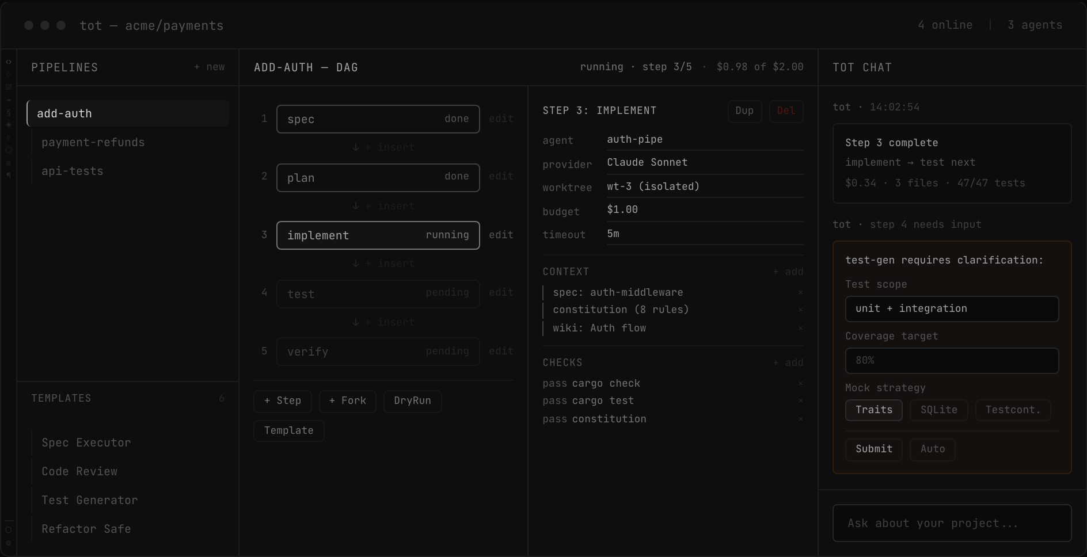
Task: Edit the spec step
Action: pyautogui.click(x=501, y=119)
